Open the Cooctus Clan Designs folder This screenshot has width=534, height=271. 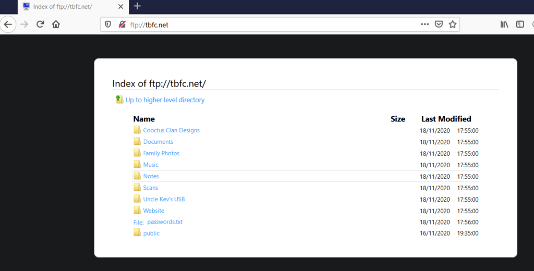tap(171, 130)
